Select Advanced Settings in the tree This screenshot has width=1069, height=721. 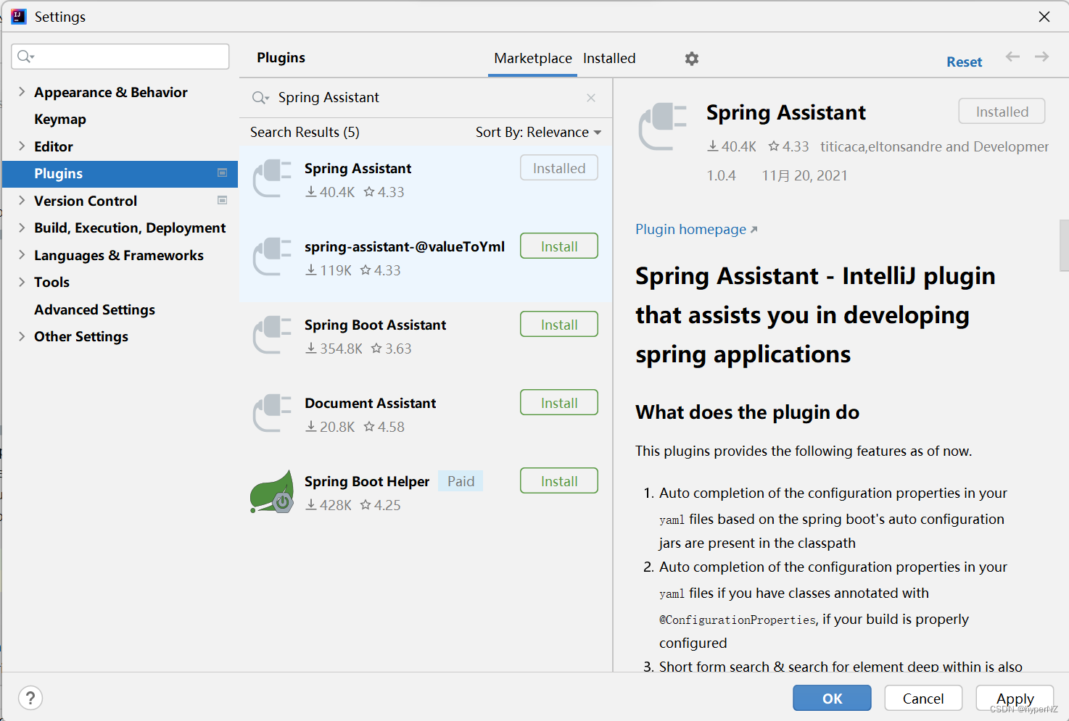95,309
